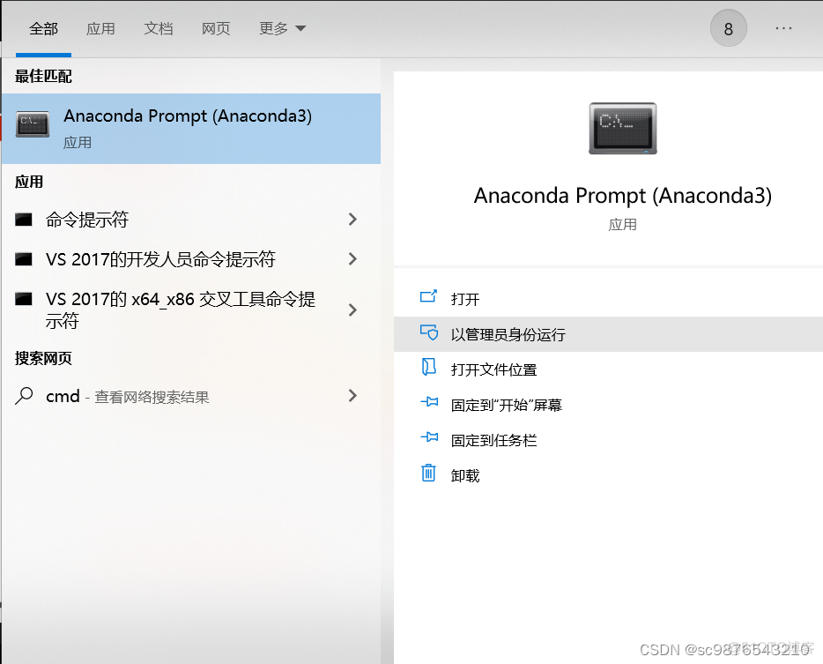Switch to the 全部 tab
This screenshot has height=664, width=823.
[x=43, y=29]
